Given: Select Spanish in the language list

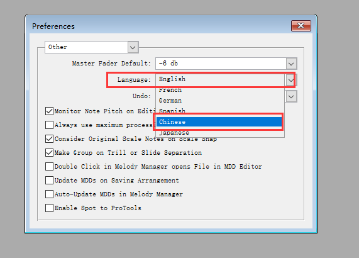Looking at the screenshot, I should coord(220,111).
